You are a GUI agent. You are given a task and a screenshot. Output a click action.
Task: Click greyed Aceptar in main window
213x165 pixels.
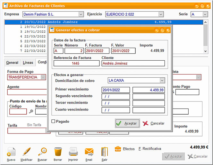coord(174,156)
